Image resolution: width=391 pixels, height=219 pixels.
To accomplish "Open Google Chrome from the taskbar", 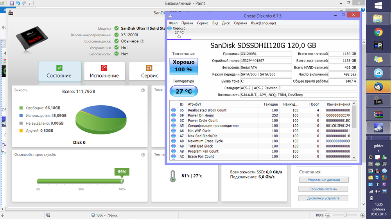I will click(x=378, y=32).
